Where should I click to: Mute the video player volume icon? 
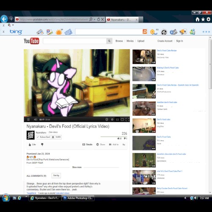(x=35, y=120)
